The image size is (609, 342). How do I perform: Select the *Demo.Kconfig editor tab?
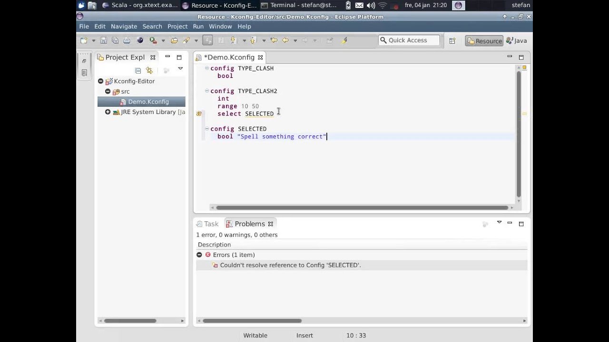click(x=229, y=57)
